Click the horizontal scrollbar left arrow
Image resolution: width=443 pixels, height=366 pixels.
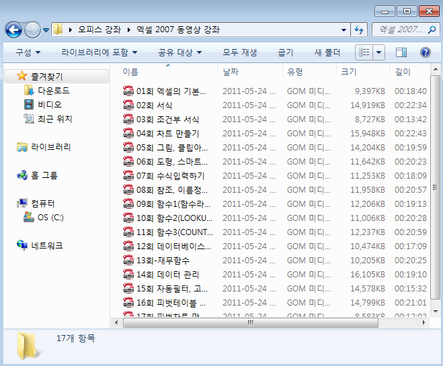click(x=116, y=322)
